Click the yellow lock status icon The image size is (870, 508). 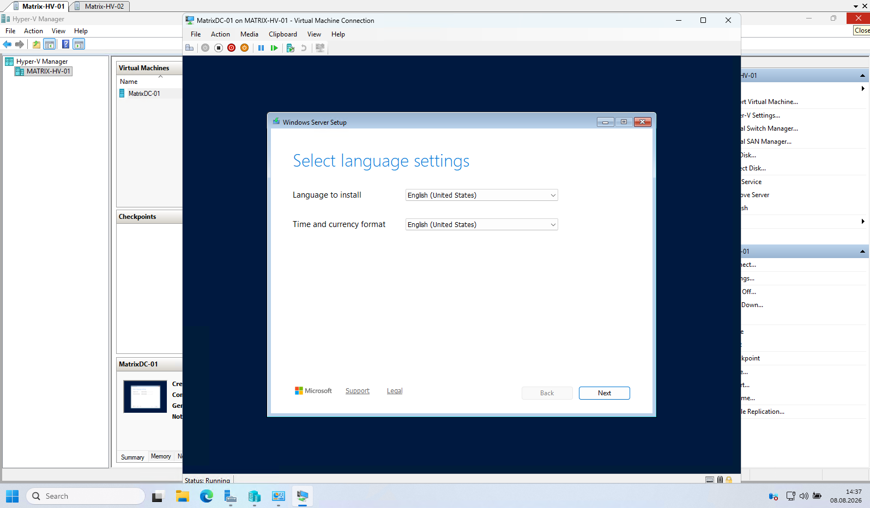coord(729,480)
